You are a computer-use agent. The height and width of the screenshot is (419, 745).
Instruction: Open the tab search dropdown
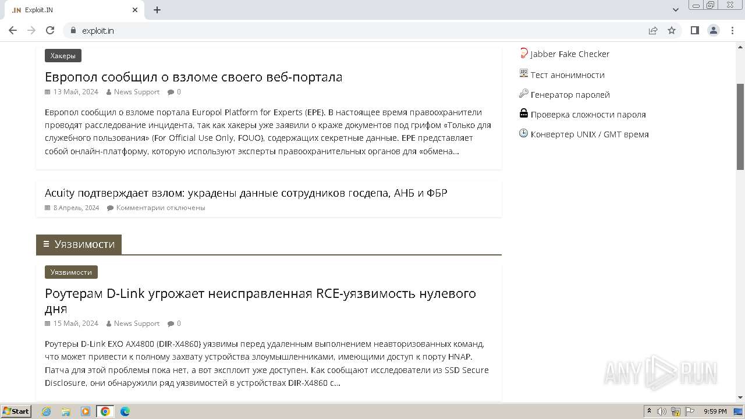[676, 10]
